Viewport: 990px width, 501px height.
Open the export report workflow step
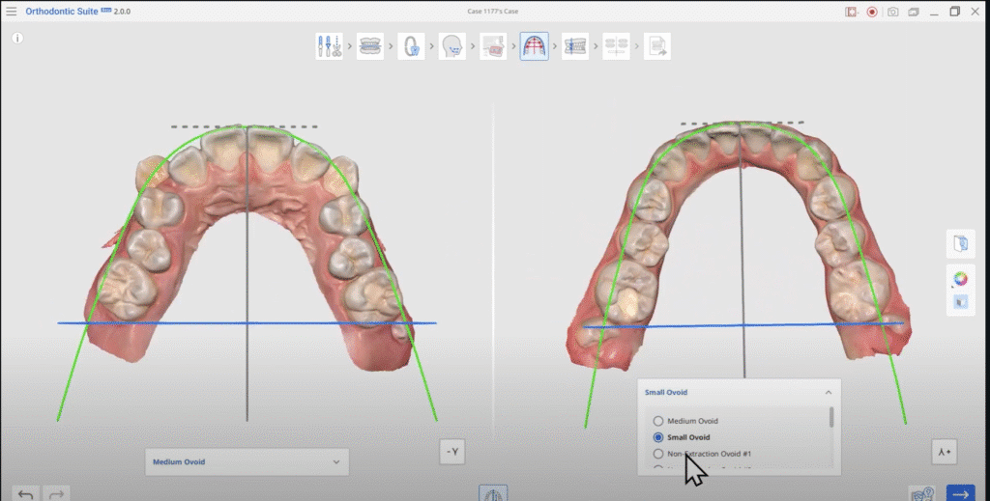pyautogui.click(x=657, y=46)
